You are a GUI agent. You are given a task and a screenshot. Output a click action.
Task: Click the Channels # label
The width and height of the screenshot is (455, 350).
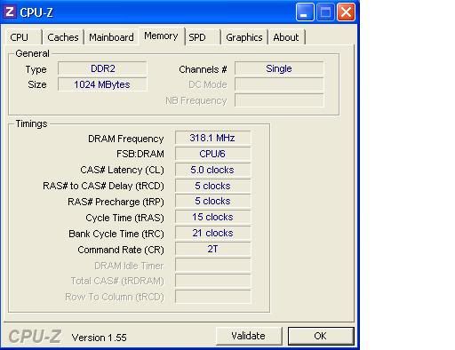tap(203, 69)
